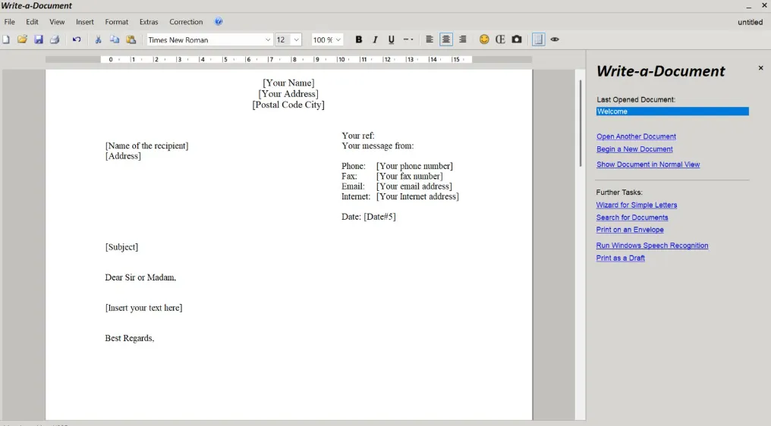
Task: Open the View menu
Action: (57, 22)
